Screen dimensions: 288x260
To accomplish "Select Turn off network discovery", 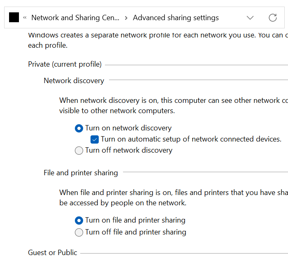I will click(x=123, y=151).
